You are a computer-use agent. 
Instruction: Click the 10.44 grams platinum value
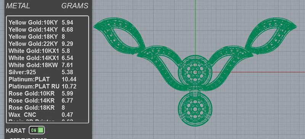(x=69, y=79)
